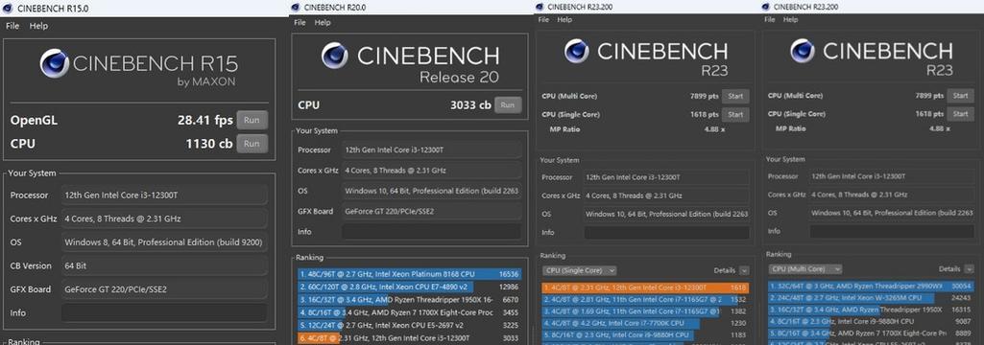
Task: Select the Cores x GHz value in Cinebench R20
Action: (431, 171)
